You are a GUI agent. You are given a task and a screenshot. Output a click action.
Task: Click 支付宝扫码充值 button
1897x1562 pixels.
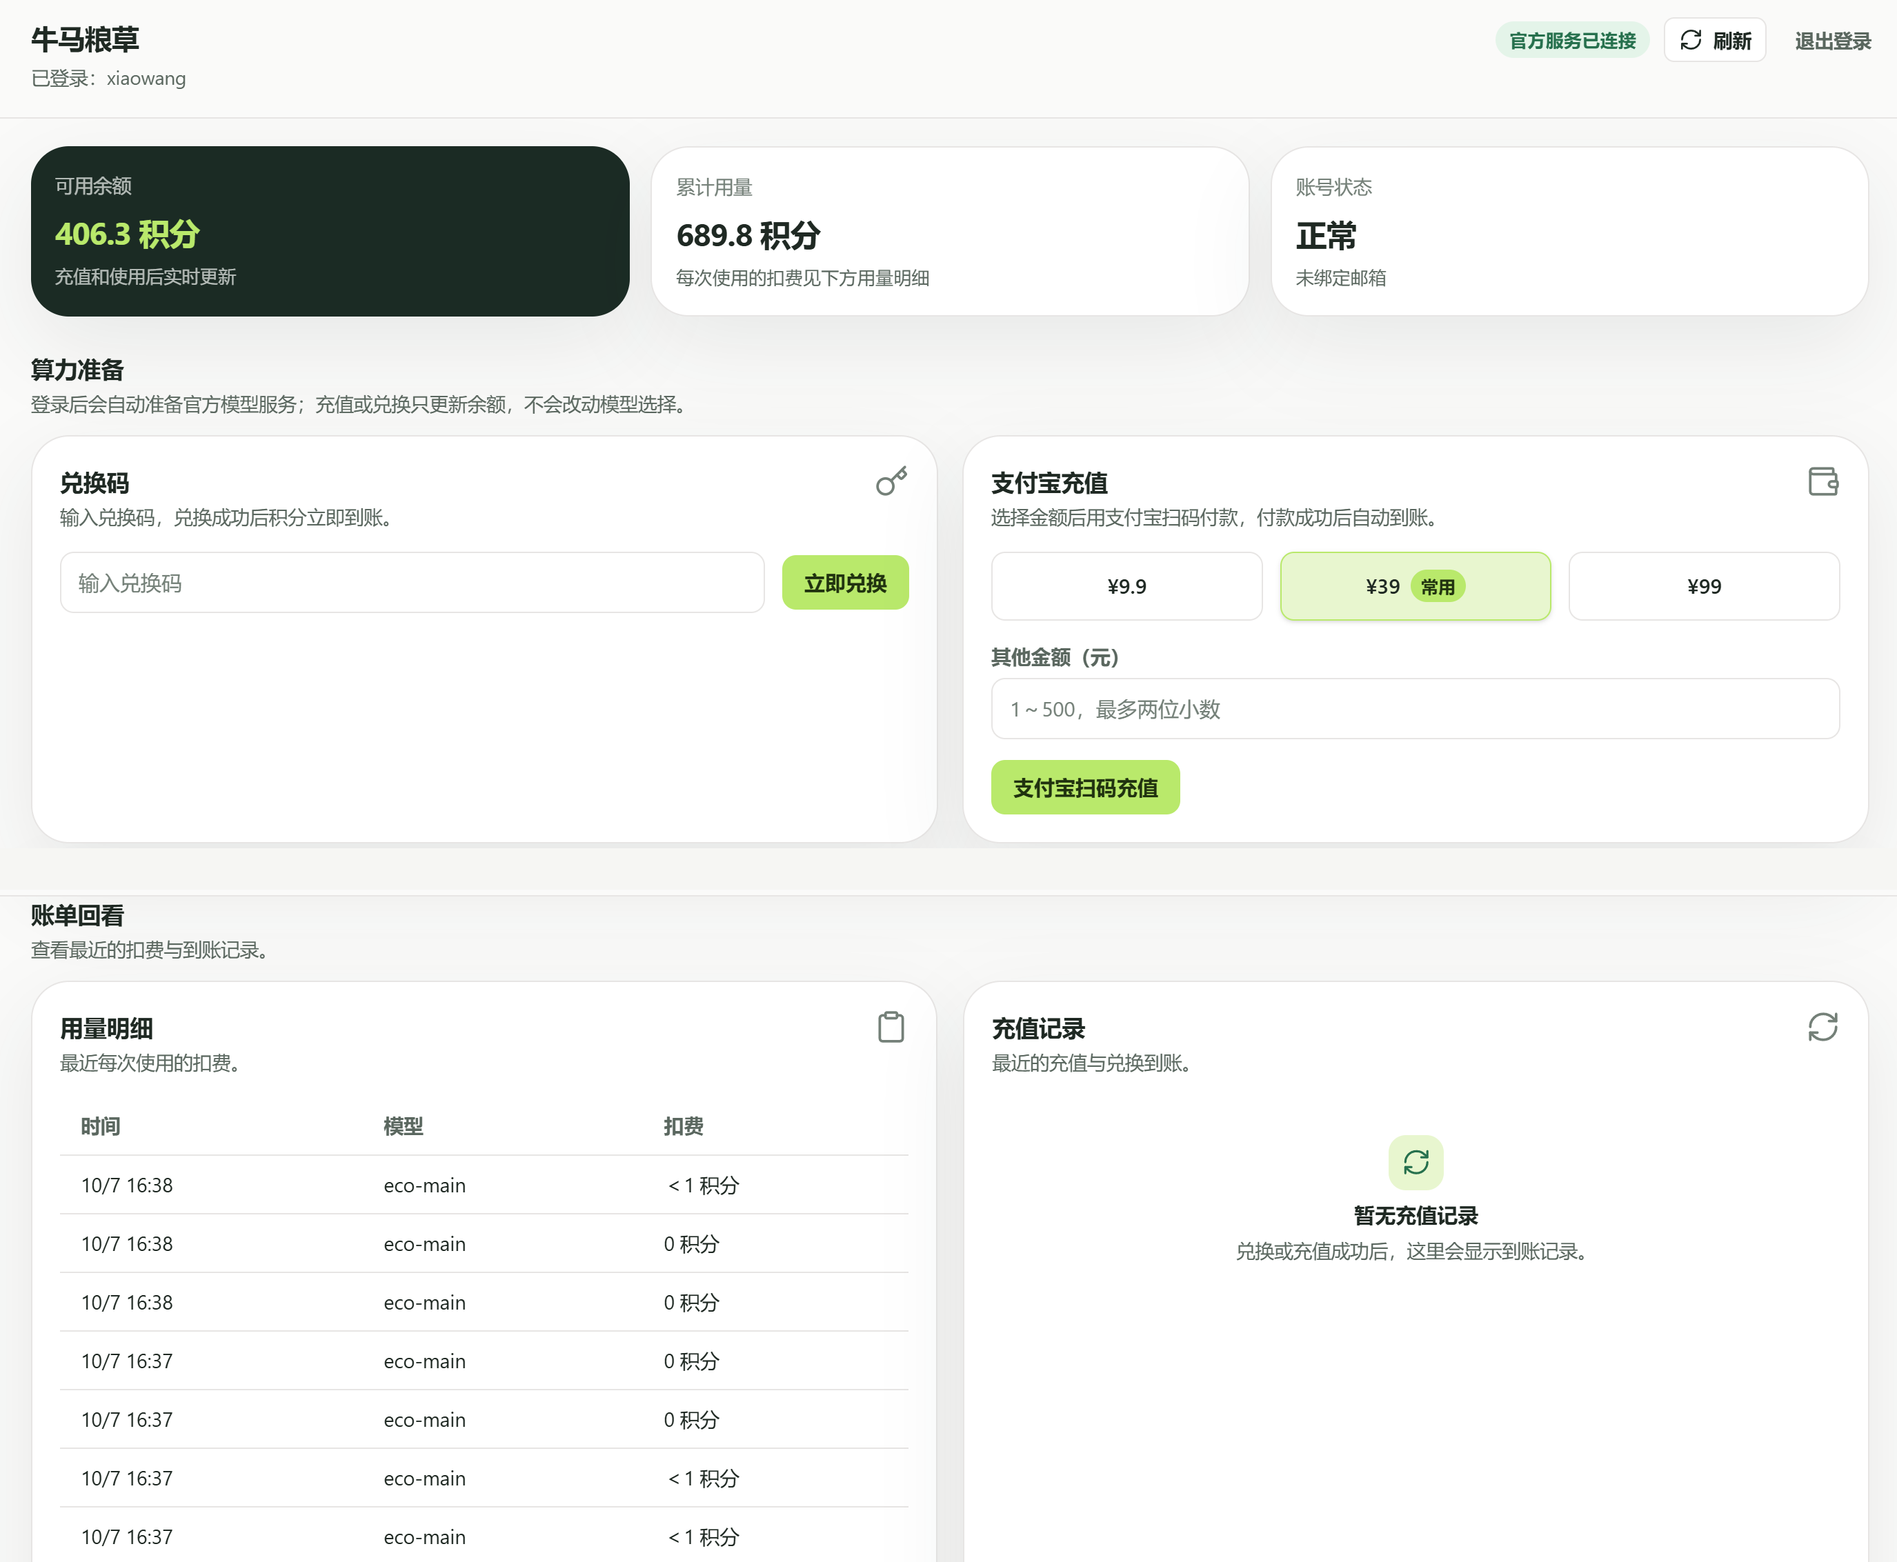(1085, 788)
